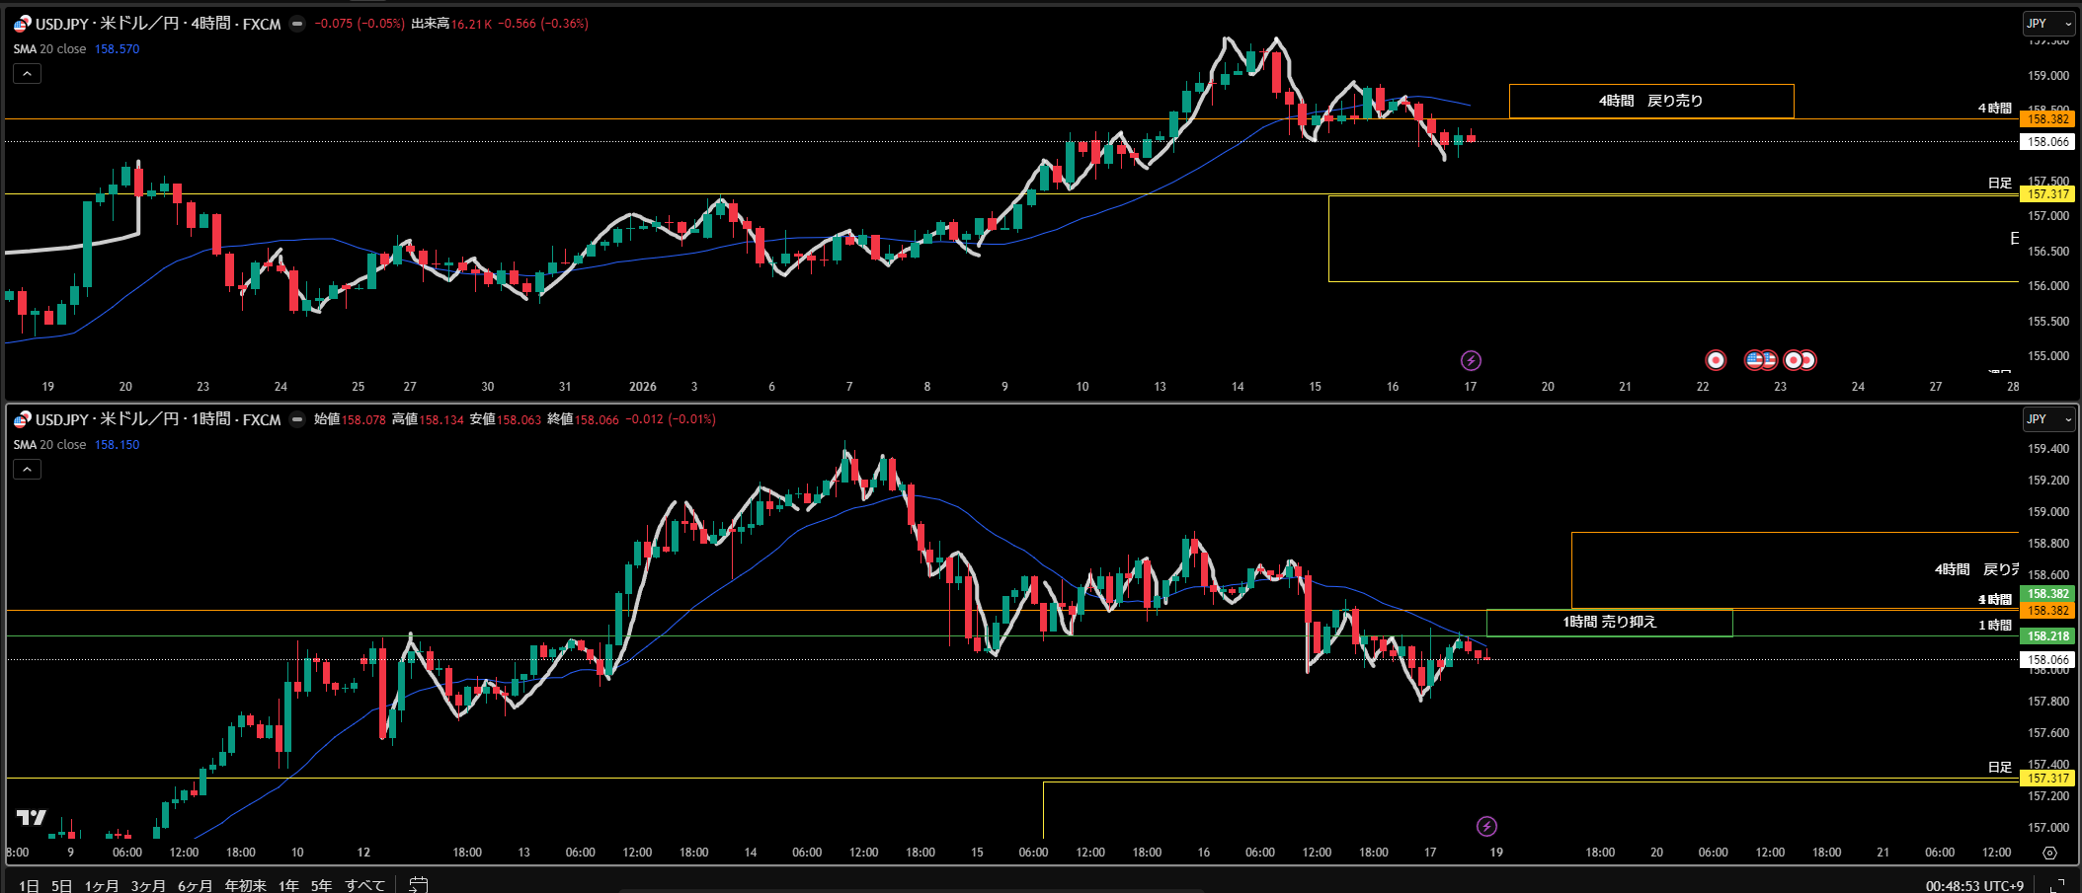This screenshot has width=2082, height=893.
Task: Collapse the indicator legend in the lower chart
Action: tap(27, 470)
